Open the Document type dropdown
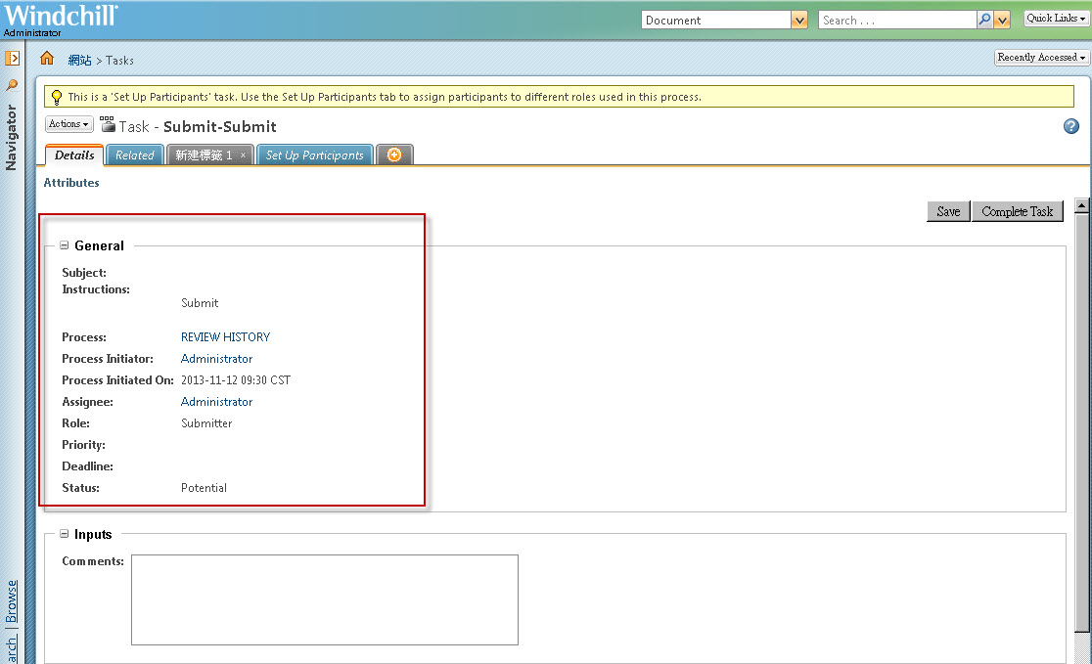The height and width of the screenshot is (664, 1092). click(x=798, y=21)
